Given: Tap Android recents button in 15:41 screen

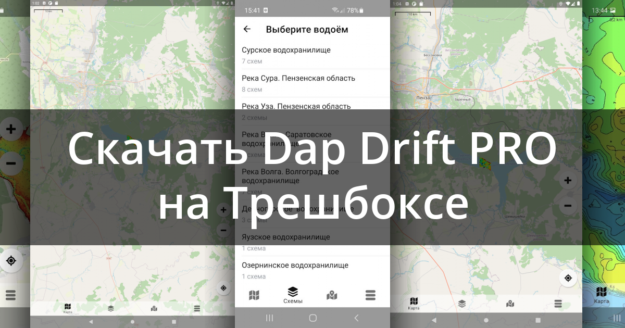Looking at the screenshot, I should tap(269, 318).
